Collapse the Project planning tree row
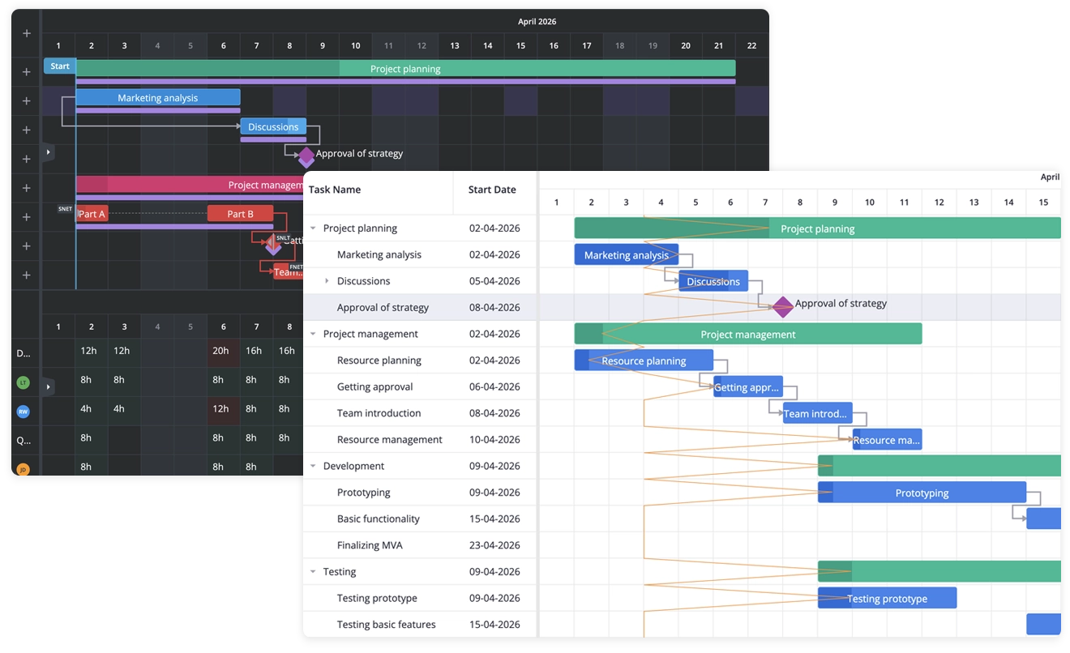 (x=313, y=228)
